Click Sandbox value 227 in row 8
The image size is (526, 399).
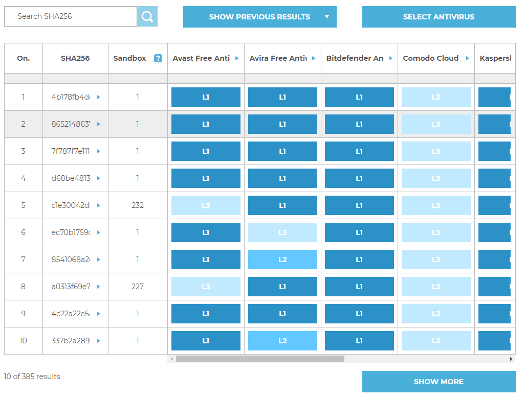[138, 287]
